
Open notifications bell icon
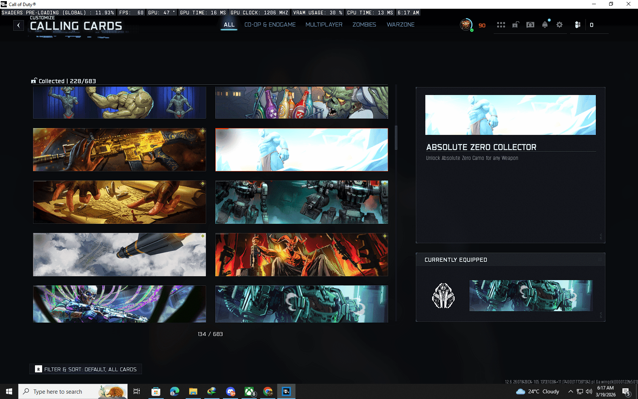coord(545,25)
